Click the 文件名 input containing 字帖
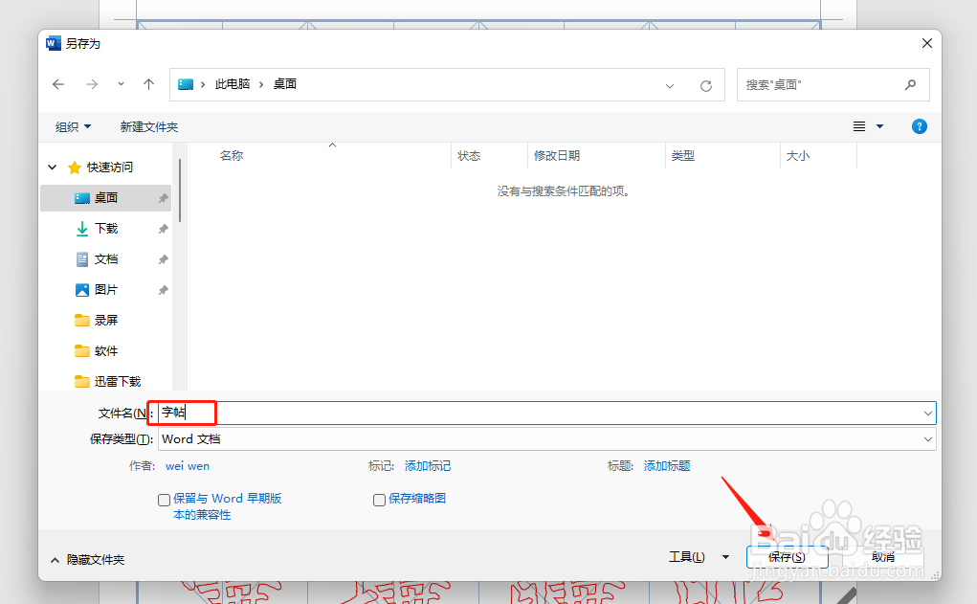Image resolution: width=977 pixels, height=604 pixels. (182, 413)
